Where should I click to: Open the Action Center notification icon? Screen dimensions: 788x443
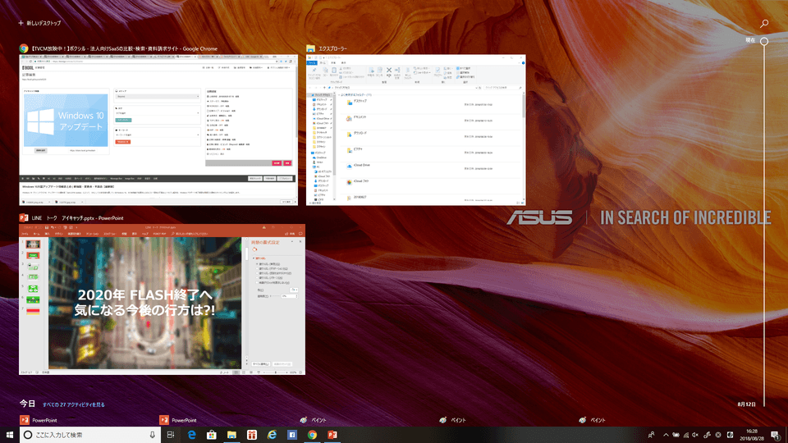(776, 435)
